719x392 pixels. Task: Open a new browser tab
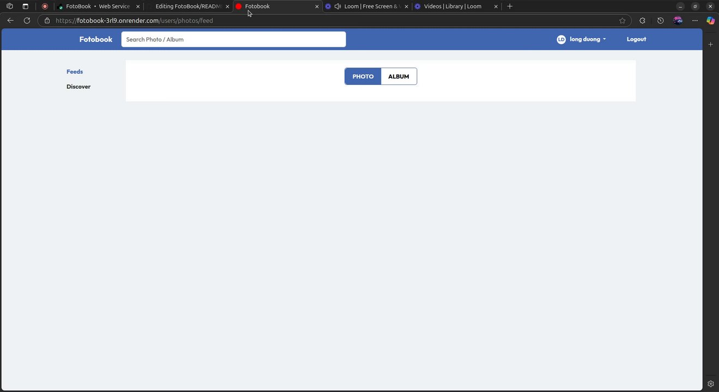(x=510, y=7)
